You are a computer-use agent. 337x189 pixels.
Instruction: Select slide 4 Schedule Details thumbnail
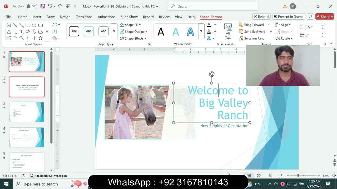coord(27,137)
